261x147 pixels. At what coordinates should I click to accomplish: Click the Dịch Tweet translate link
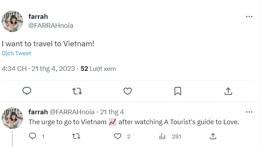pyautogui.click(x=16, y=53)
